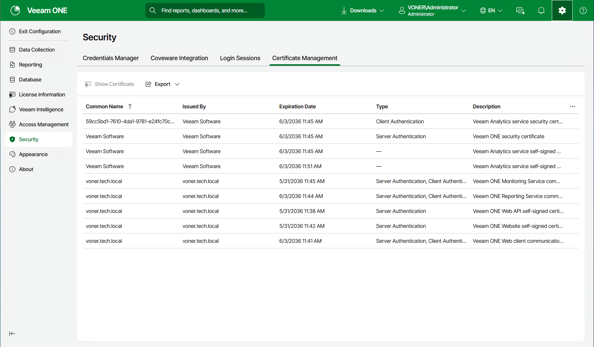
Task: Click the 5/31/2036 11:42 AM expiration date
Action: [x=302, y=226]
